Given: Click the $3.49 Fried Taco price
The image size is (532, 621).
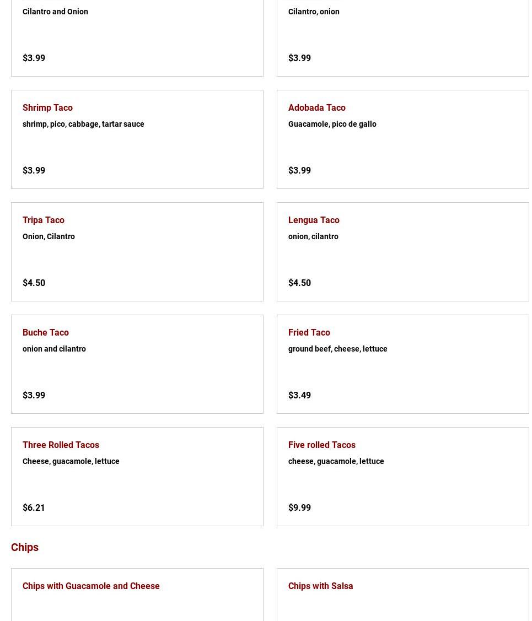Looking at the screenshot, I should 299,395.
